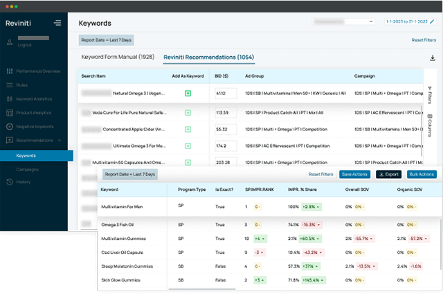Download recommendations table with the download icon

432,58
